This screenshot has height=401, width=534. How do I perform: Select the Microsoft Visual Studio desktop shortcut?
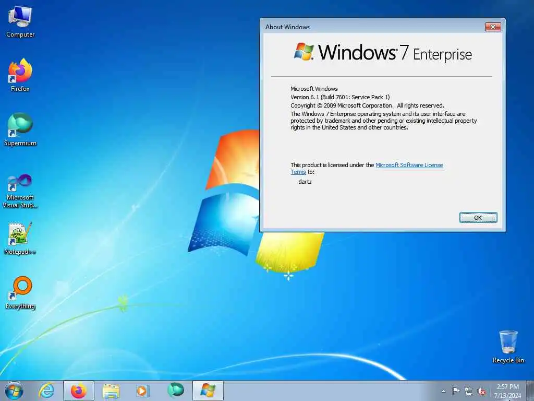pyautogui.click(x=20, y=191)
